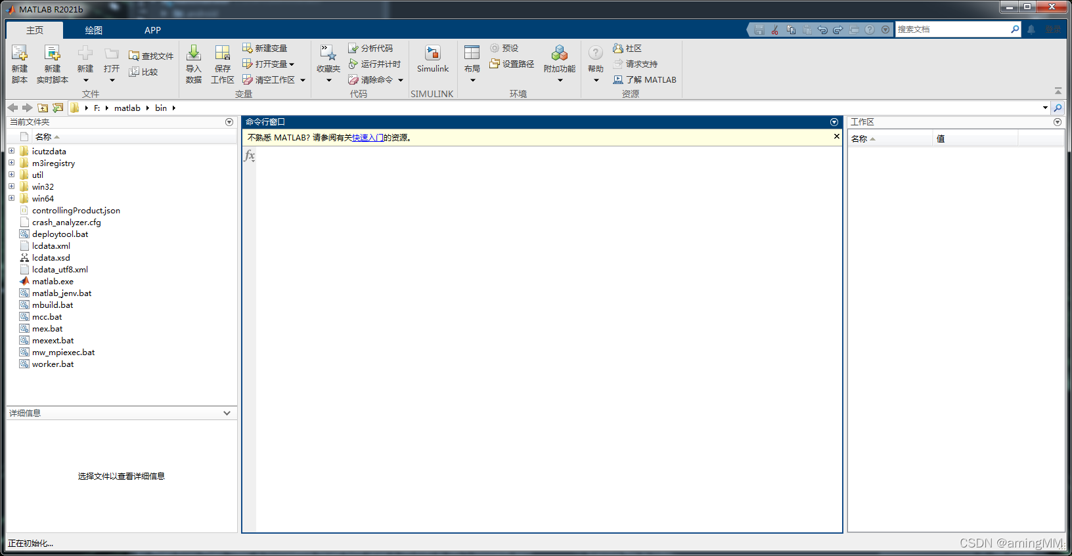Viewport: 1072px width, 556px height.
Task: Click the 新建实时脚本 (New Live Script) icon
Action: tap(52, 54)
